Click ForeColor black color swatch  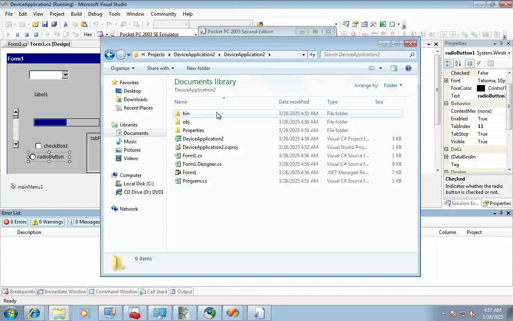point(481,88)
